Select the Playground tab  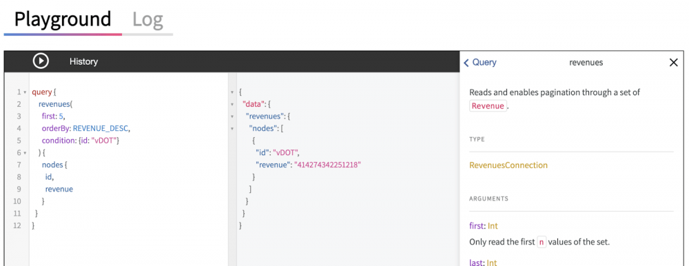tap(63, 20)
